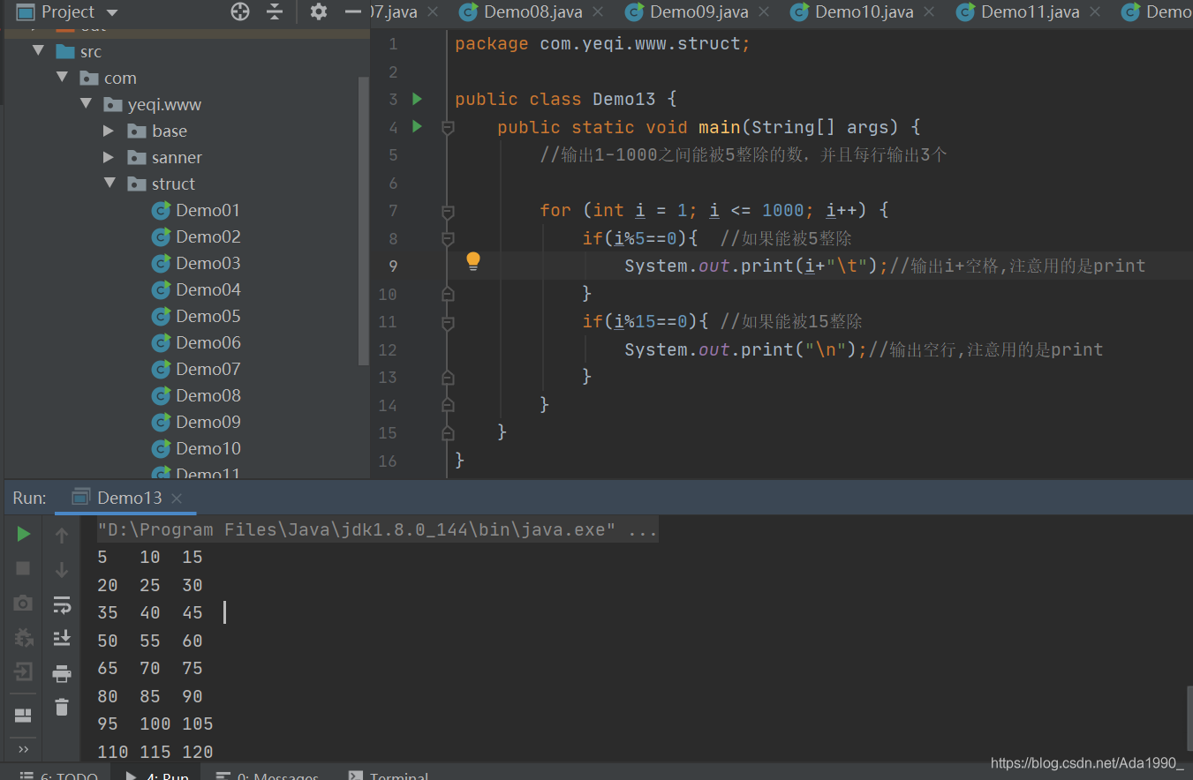Click the stop process square icon
1193x780 pixels.
coord(24,568)
